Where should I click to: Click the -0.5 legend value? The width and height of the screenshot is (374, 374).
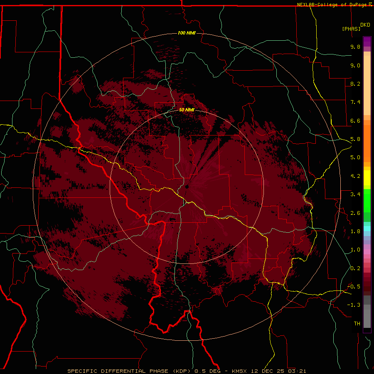[x=354, y=287]
